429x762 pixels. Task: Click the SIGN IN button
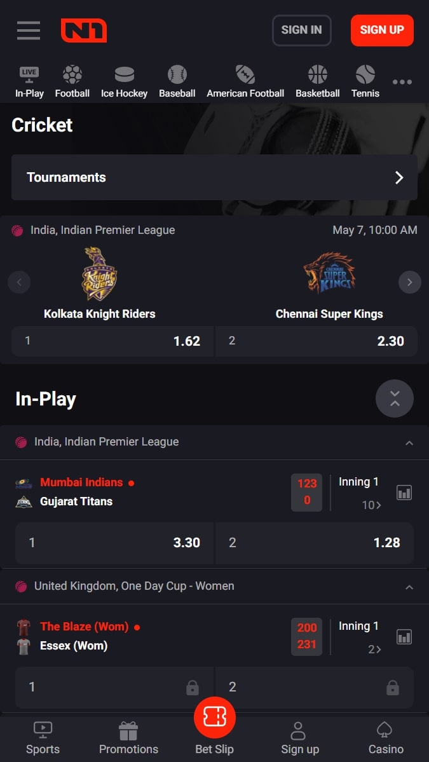(x=301, y=30)
